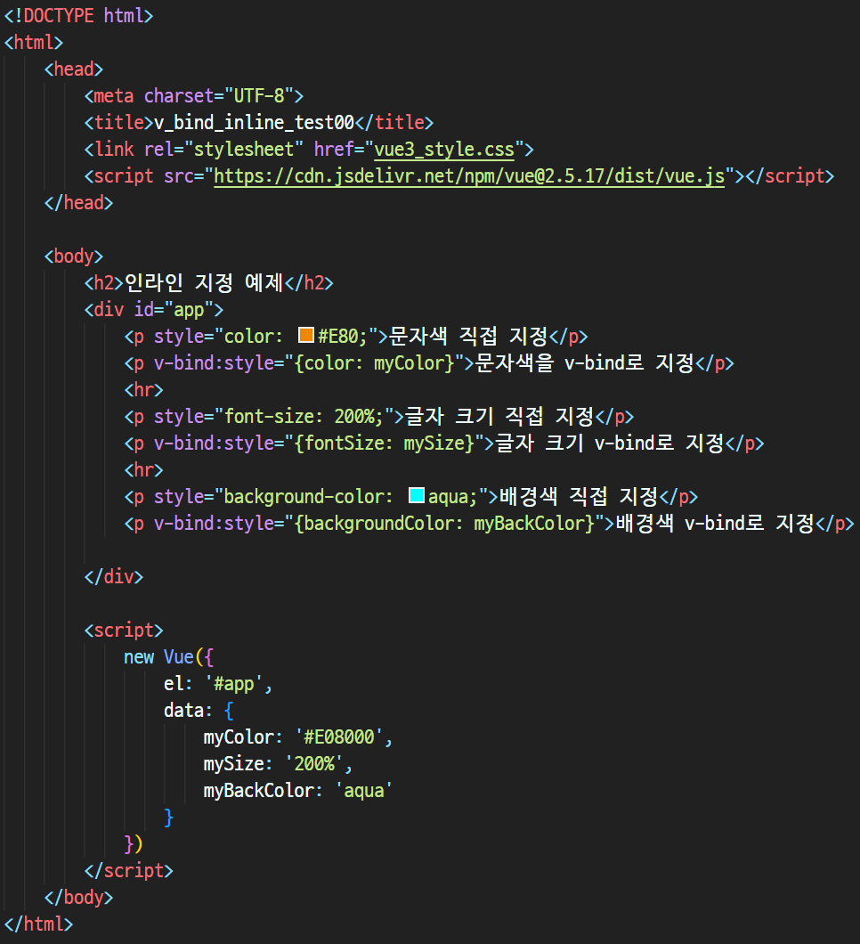Click the <!DOCTYPE html> declaration
Image resolution: width=860 pixels, height=944 pixels.
[x=78, y=16]
